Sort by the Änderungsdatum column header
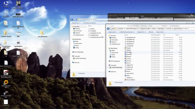The width and height of the screenshot is (195, 109). (x=156, y=35)
